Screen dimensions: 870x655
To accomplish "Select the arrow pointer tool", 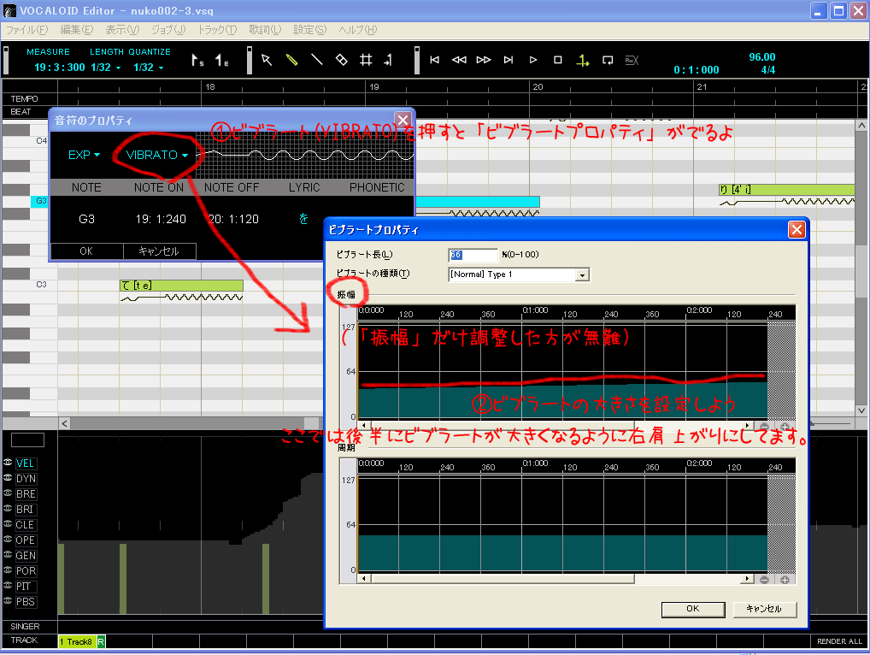I will point(267,60).
